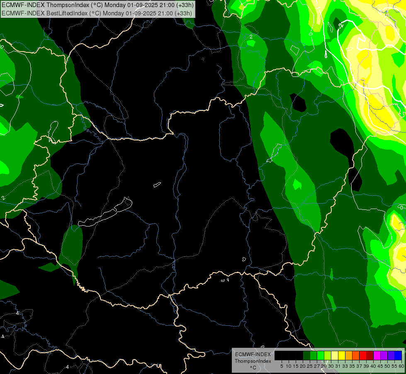This screenshot has height=374, width=406.
Task: Click the orange 33–35 legend swatch
Action: pyautogui.click(x=349, y=356)
